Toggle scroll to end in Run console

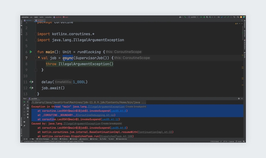28,111
